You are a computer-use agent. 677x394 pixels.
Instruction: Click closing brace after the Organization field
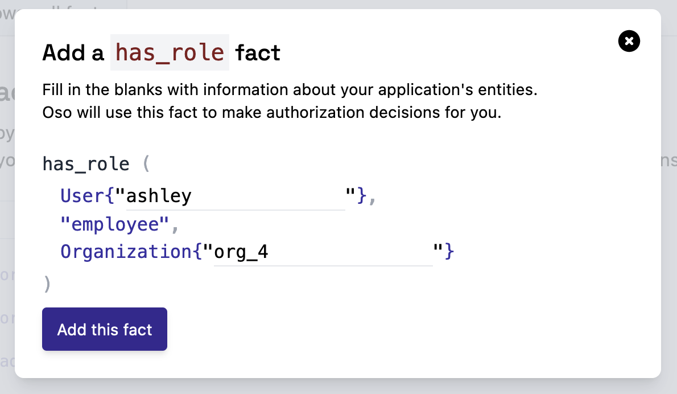point(449,252)
